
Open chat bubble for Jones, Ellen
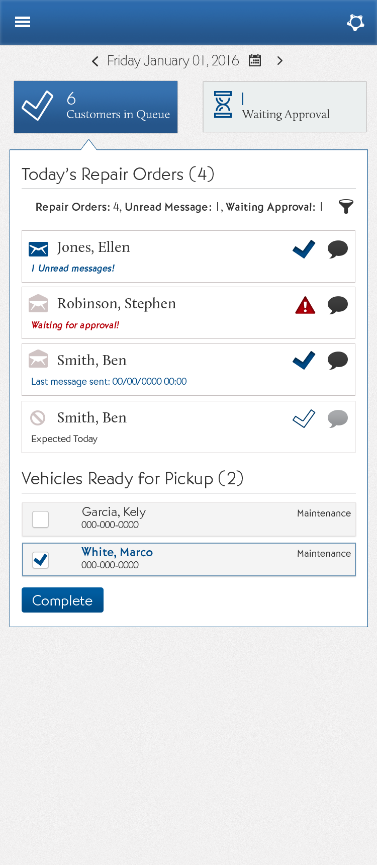[337, 249]
